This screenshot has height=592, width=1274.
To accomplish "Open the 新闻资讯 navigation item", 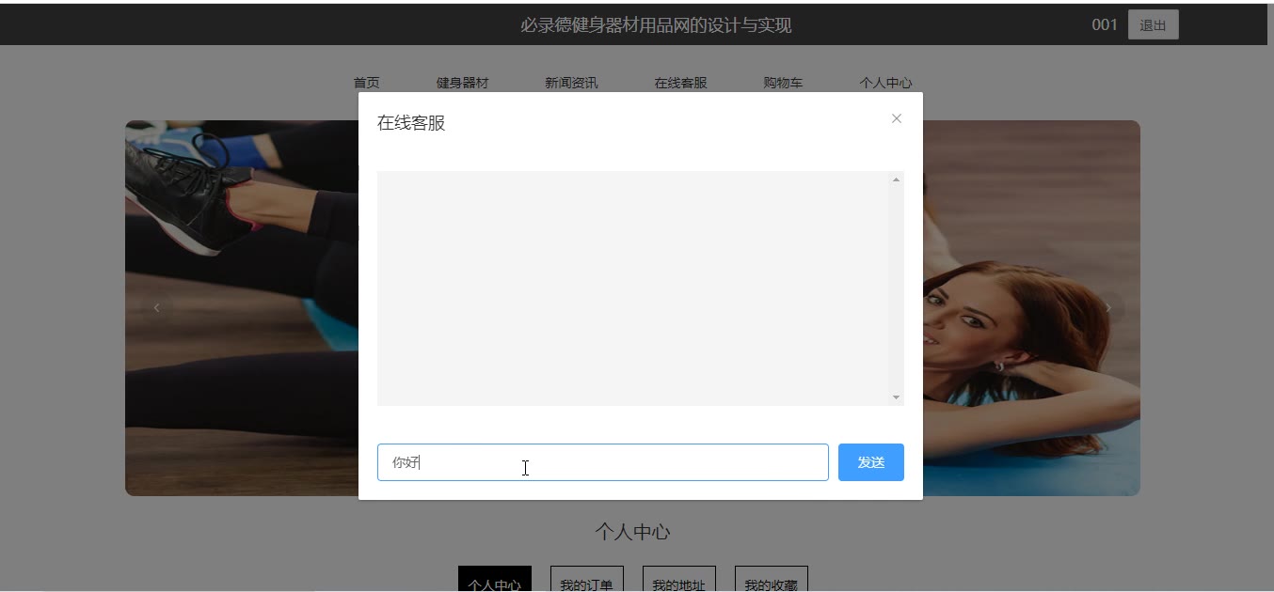I will coord(571,83).
